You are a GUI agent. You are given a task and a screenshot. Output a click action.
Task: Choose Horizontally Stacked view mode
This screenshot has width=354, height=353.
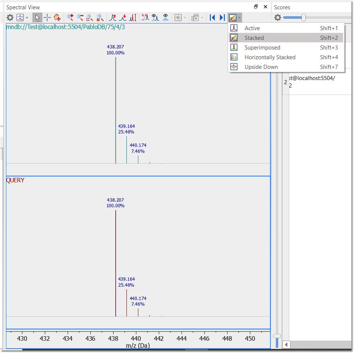286,57
